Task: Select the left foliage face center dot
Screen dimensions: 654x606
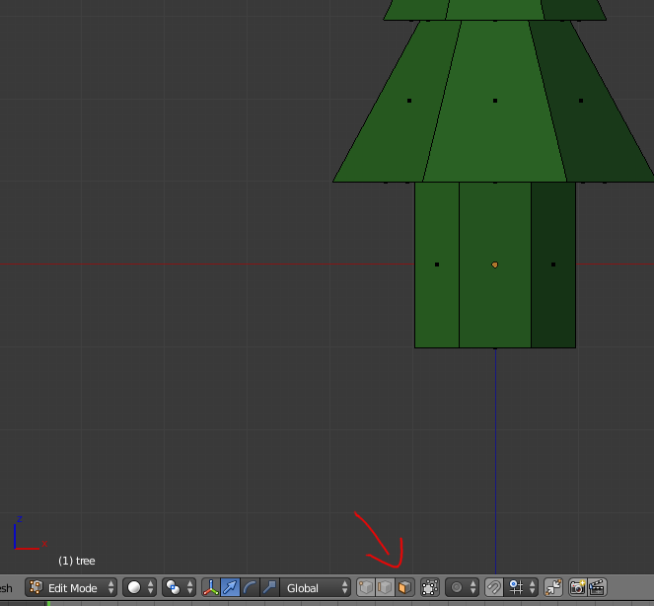Action: point(409,101)
